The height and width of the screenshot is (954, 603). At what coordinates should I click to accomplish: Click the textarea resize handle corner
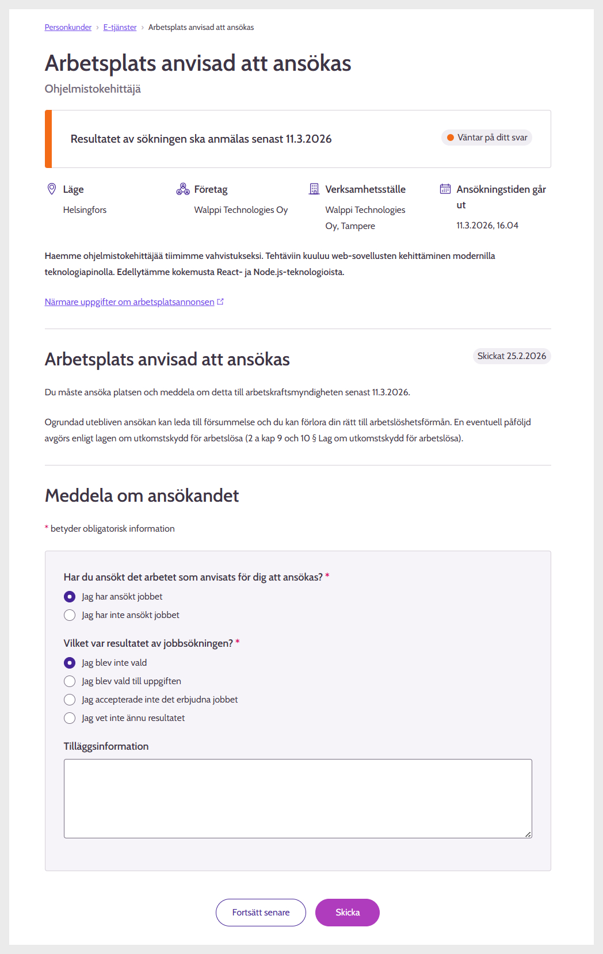[528, 834]
